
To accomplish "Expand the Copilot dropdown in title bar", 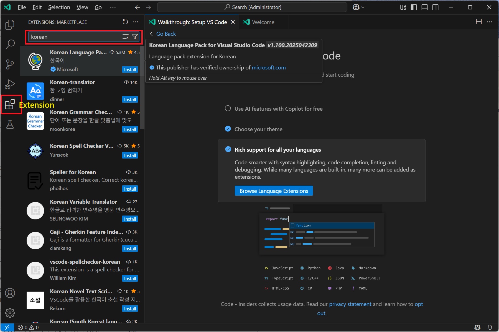I will [358, 7].
